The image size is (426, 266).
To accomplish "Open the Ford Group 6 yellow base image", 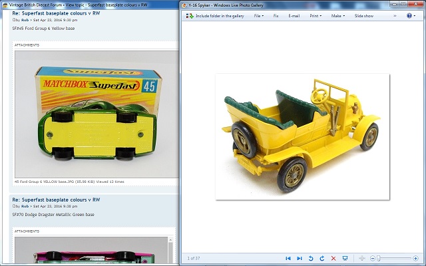I will point(96,114).
